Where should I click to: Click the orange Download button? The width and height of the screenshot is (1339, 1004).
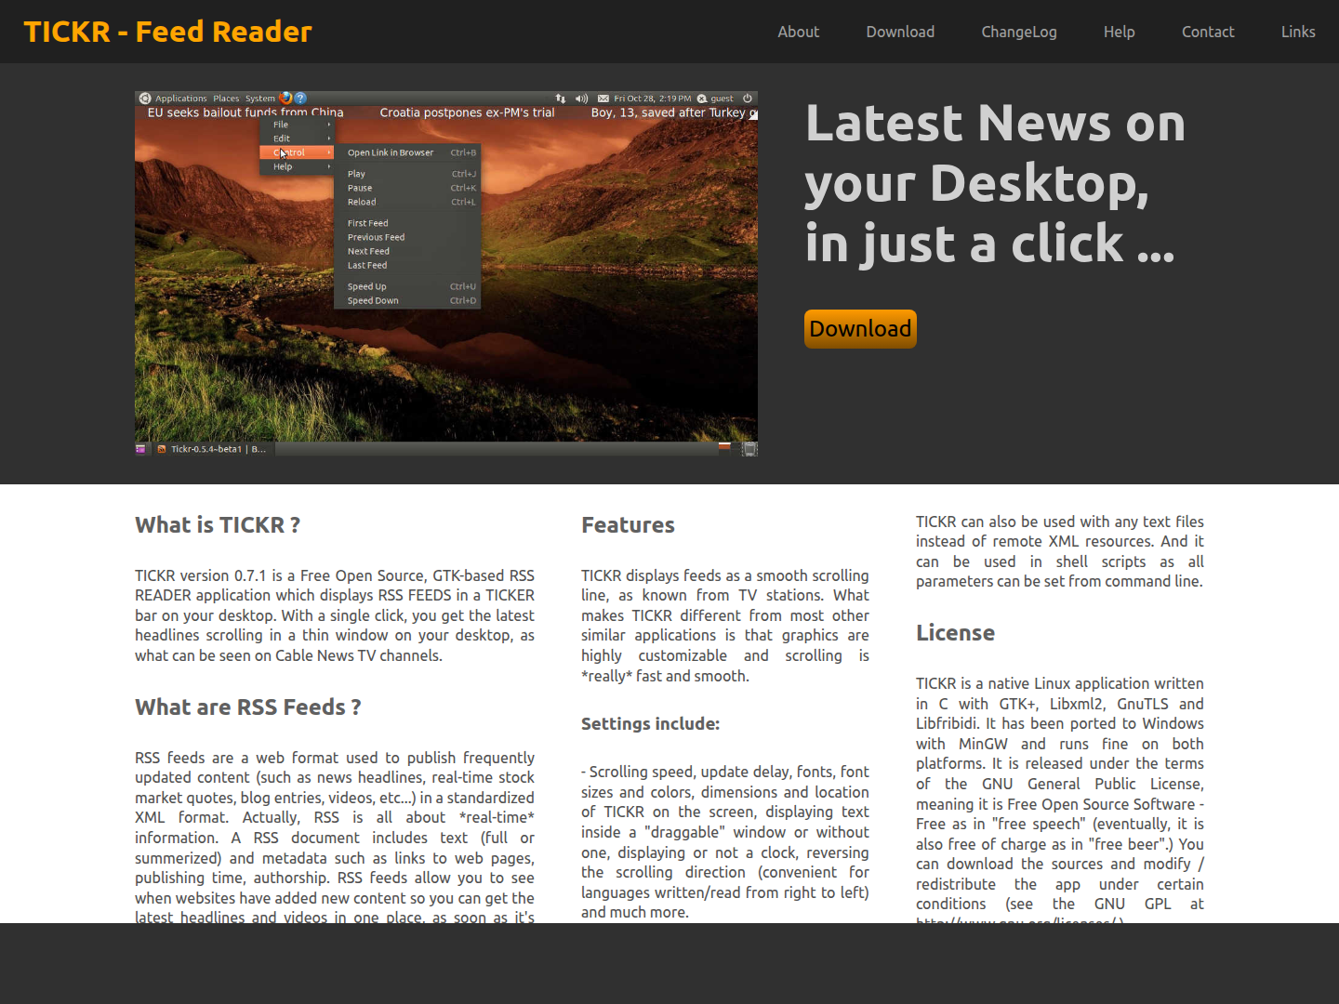[860, 329]
